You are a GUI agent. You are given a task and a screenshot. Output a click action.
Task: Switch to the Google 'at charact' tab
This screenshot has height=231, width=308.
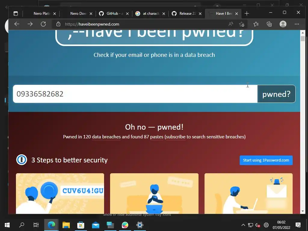151,14
